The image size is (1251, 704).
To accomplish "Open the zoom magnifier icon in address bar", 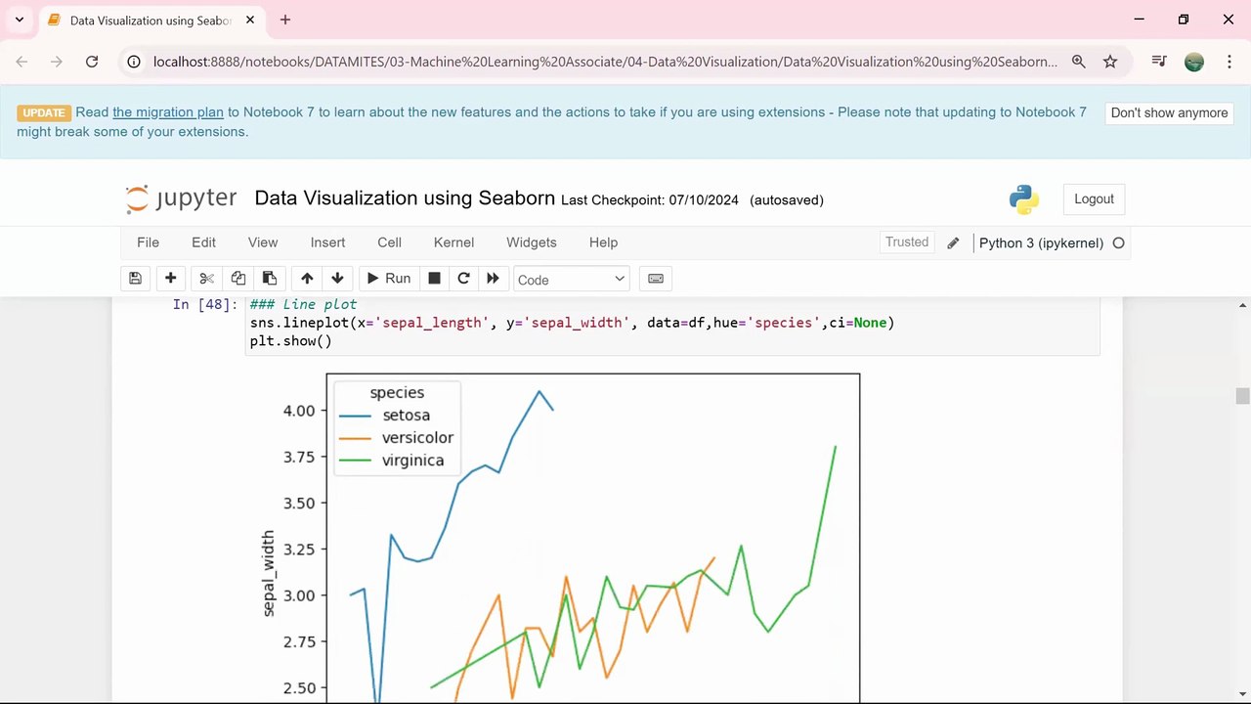I will tap(1078, 62).
